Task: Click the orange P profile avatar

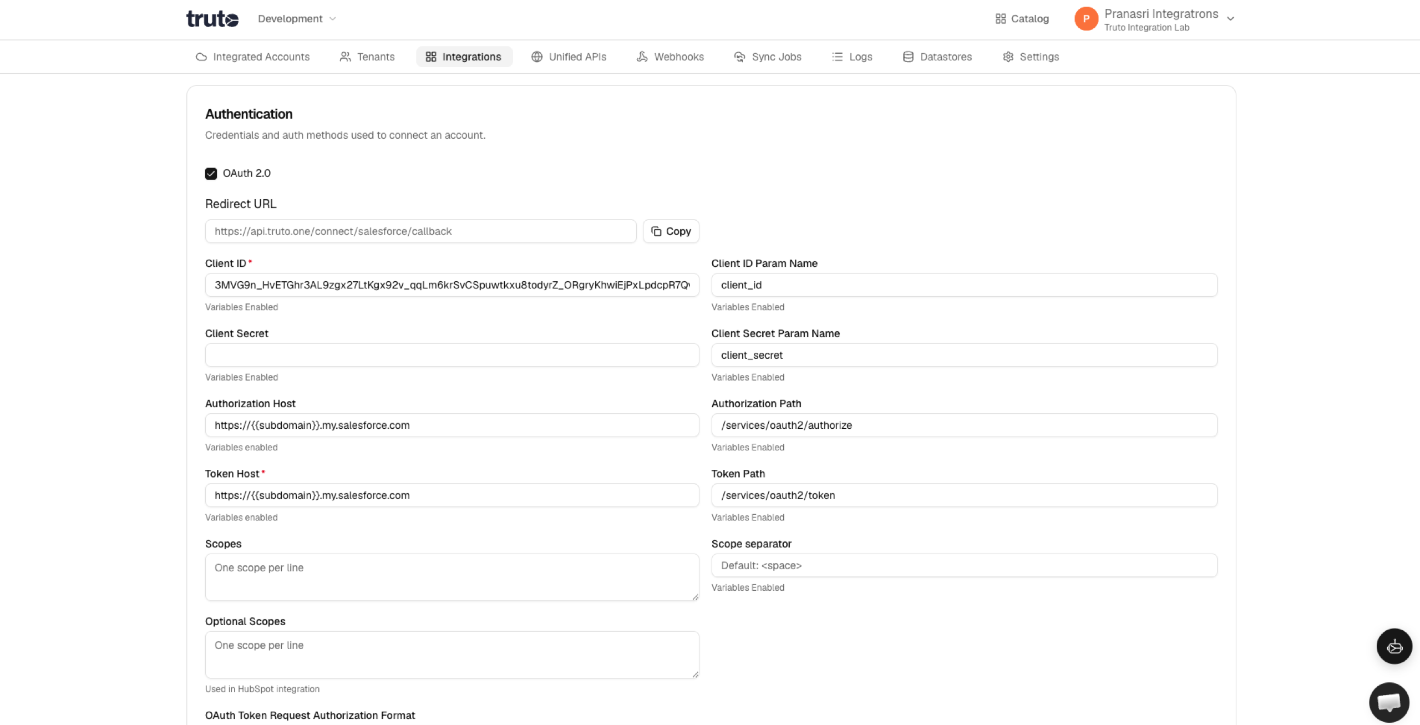Action: (1086, 19)
